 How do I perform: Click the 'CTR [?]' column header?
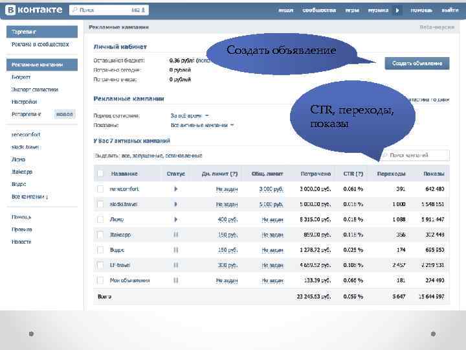point(353,174)
